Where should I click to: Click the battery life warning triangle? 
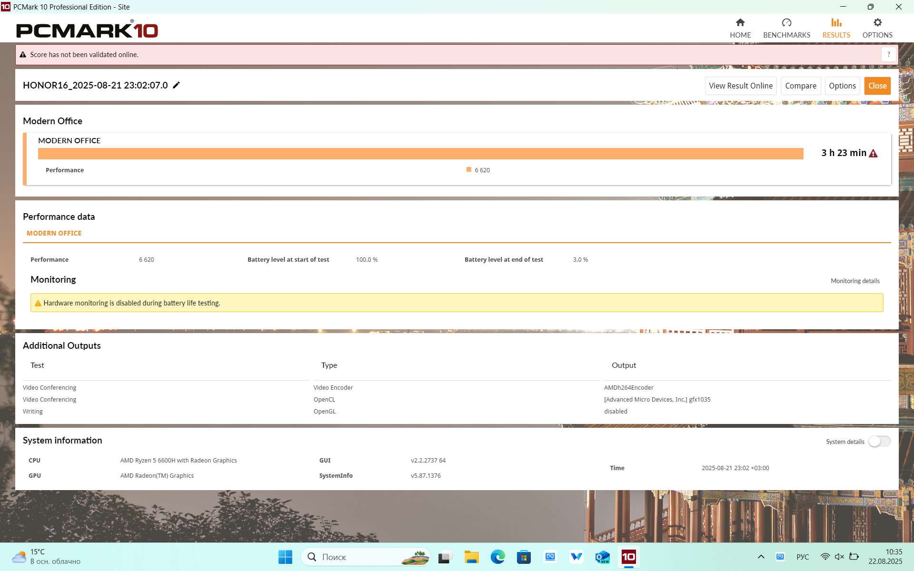[x=873, y=153]
